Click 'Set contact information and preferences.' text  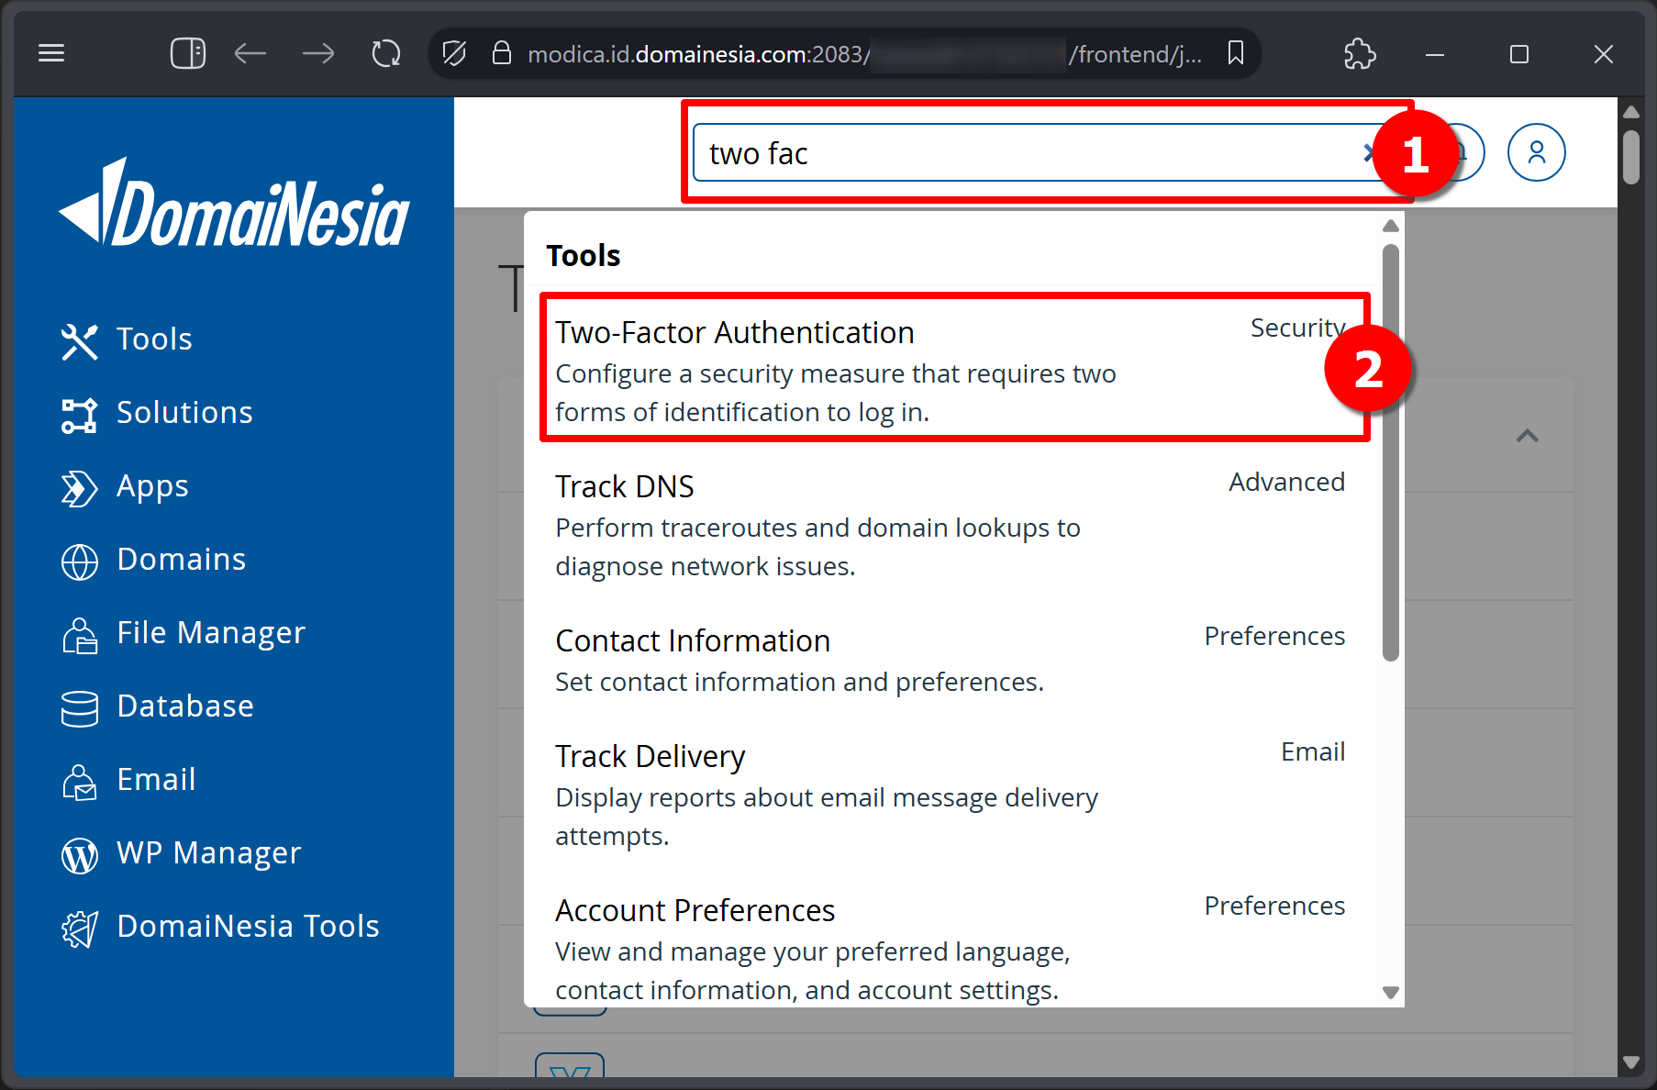pyautogui.click(x=799, y=682)
